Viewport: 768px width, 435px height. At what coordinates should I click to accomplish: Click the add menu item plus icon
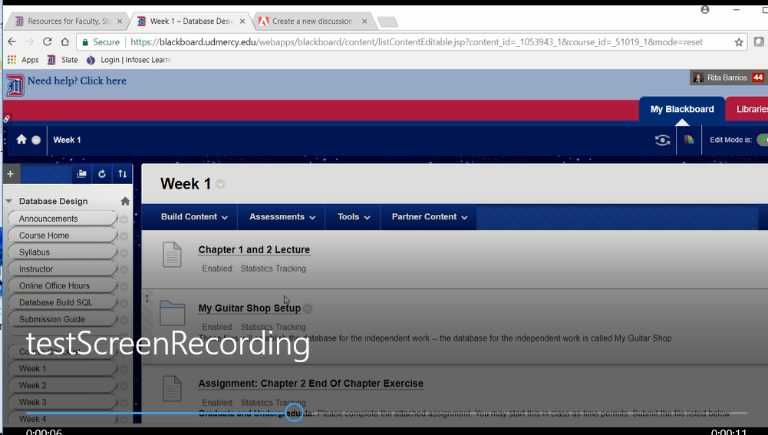pos(10,174)
